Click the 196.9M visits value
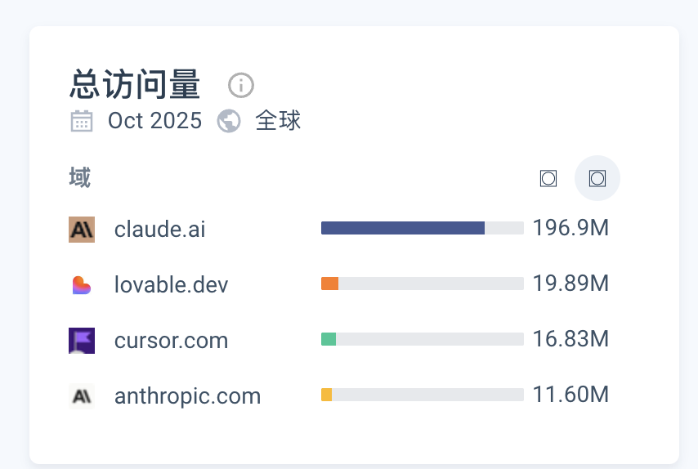Viewport: 698px width, 469px height. pos(570,228)
